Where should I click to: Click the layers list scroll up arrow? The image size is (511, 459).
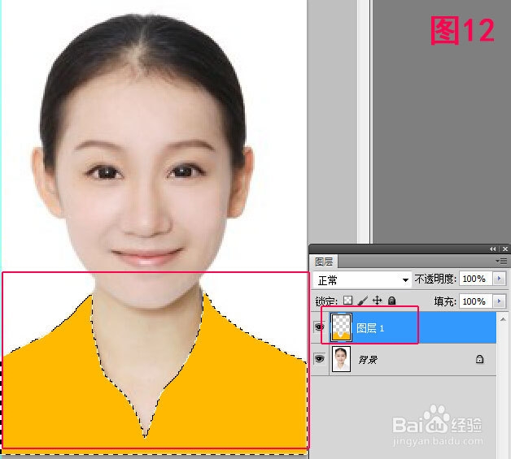[x=503, y=319]
